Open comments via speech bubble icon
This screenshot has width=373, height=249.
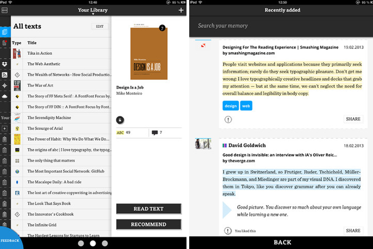point(155,133)
